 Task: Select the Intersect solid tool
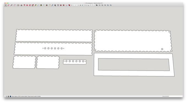[x=100, y=5]
